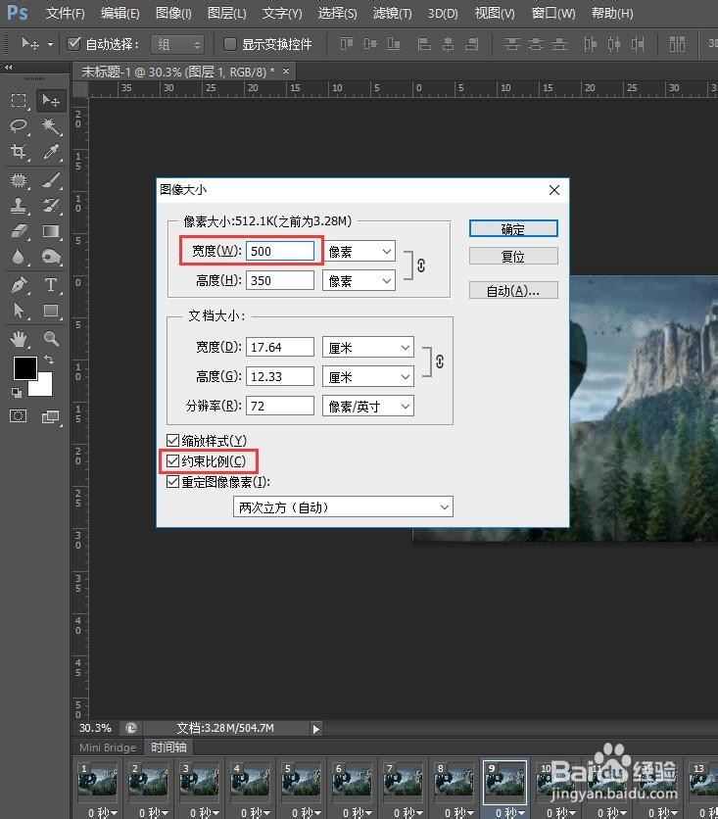Close the 未标题-1 document tab
The height and width of the screenshot is (819, 718).
[286, 72]
